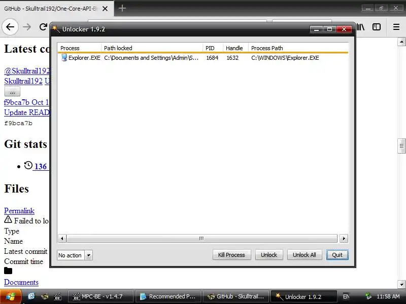Screen dimensions: 406x304
Task: Click PID value 1684
Action: [212, 58]
